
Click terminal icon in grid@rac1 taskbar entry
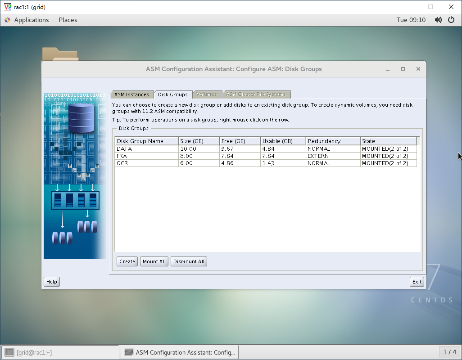[x=9, y=352]
